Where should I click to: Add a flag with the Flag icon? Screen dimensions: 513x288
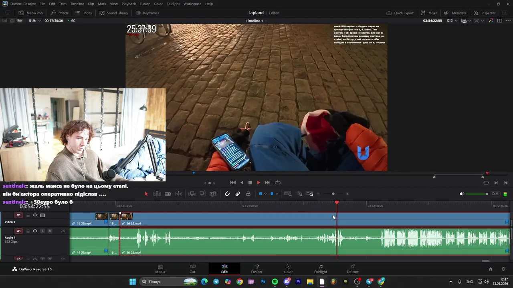tap(260, 194)
